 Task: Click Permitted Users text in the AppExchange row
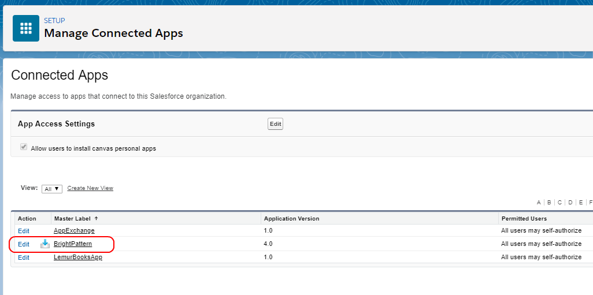[541, 230]
